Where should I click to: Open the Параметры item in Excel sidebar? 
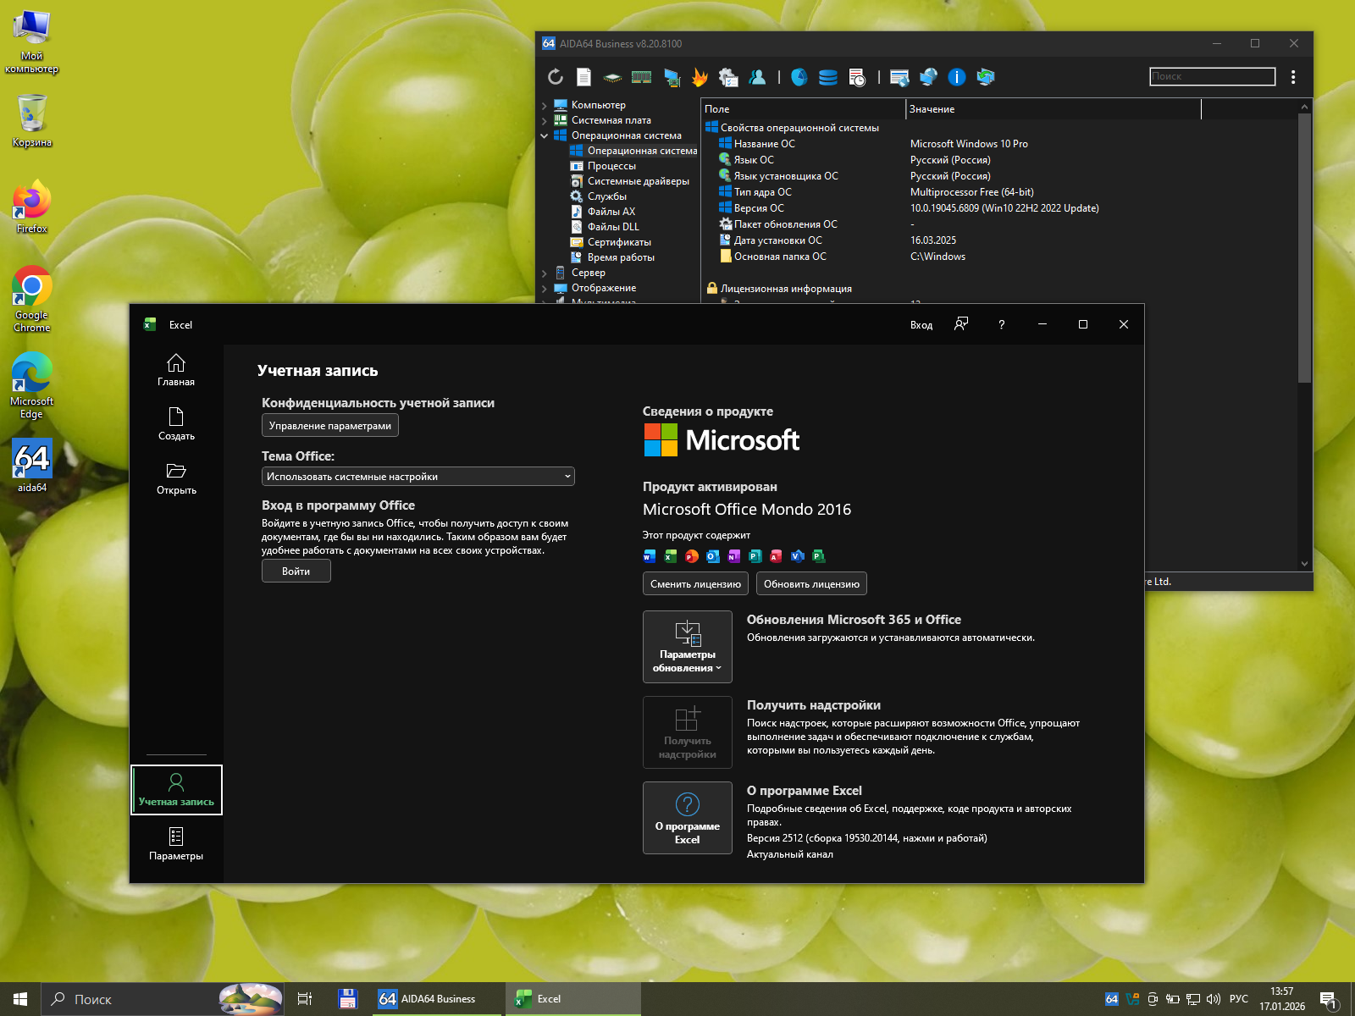click(x=176, y=843)
